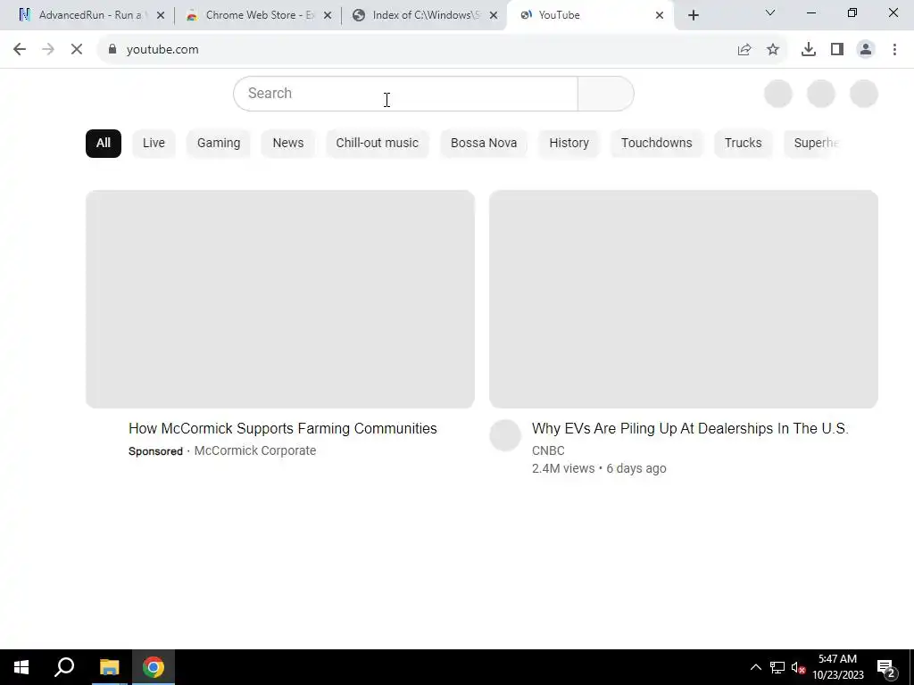This screenshot has width=914, height=685.
Task: Open File Explorer from the taskbar
Action: (109, 667)
